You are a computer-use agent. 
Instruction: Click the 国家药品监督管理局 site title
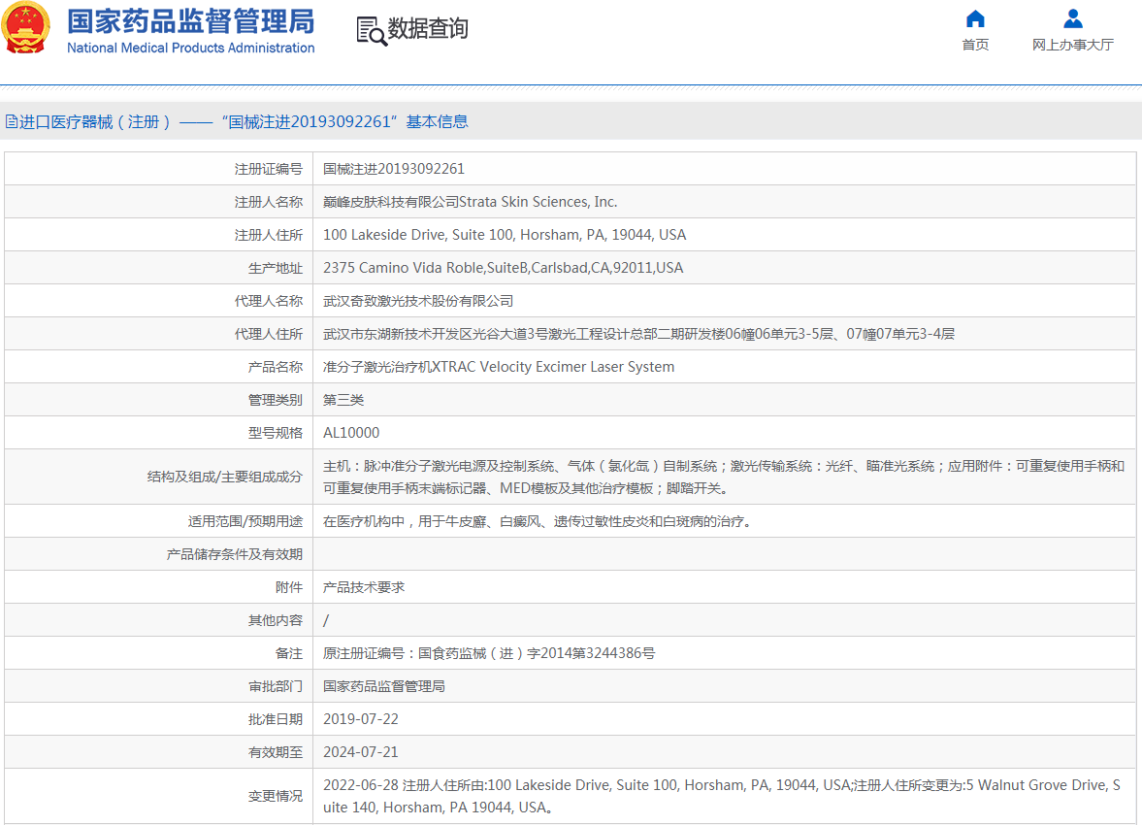190,20
